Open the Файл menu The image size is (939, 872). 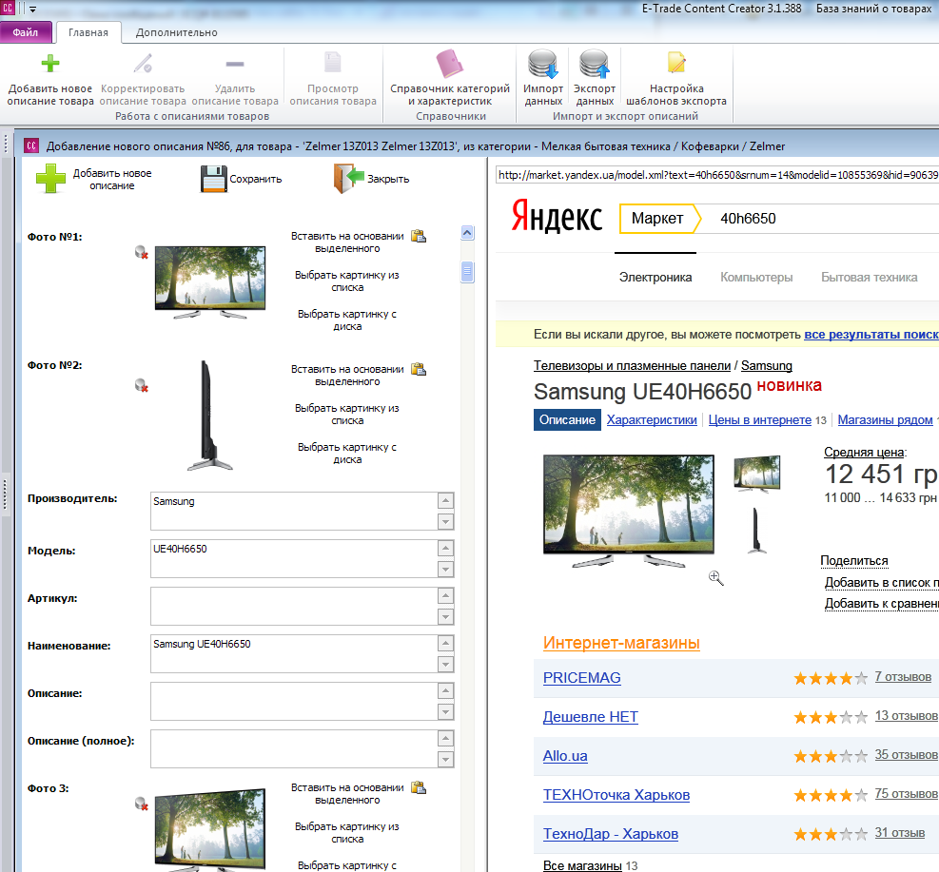point(26,32)
